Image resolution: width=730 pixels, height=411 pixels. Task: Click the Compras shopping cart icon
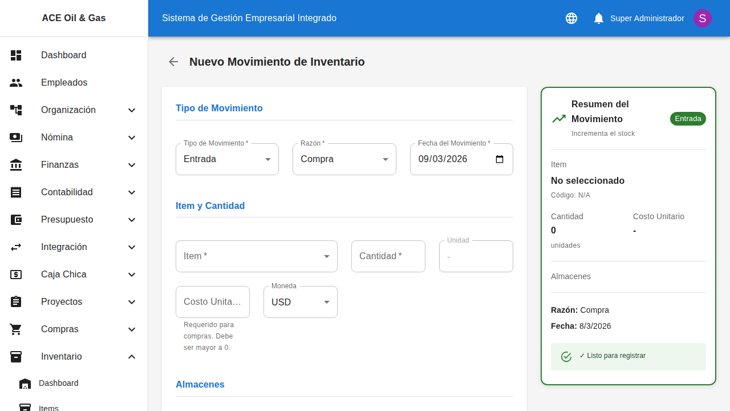[x=16, y=329]
